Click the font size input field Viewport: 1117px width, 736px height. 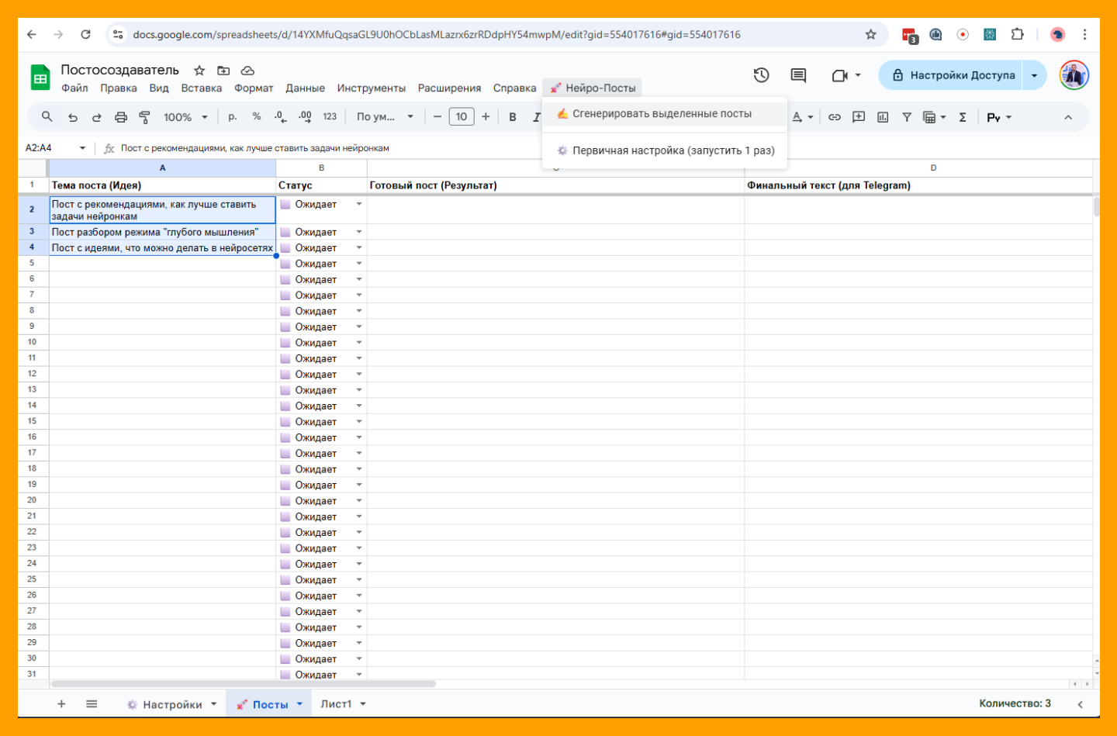pyautogui.click(x=462, y=117)
